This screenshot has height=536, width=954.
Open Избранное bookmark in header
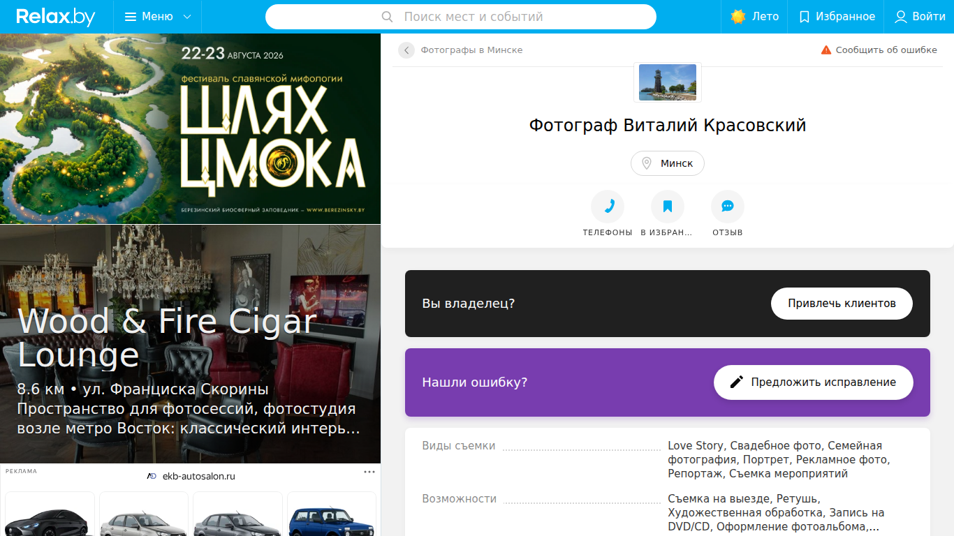click(837, 17)
